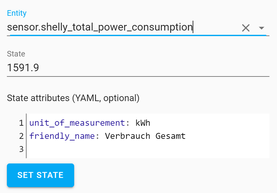
Task: Click the underline of the State field
Action: tap(131, 77)
